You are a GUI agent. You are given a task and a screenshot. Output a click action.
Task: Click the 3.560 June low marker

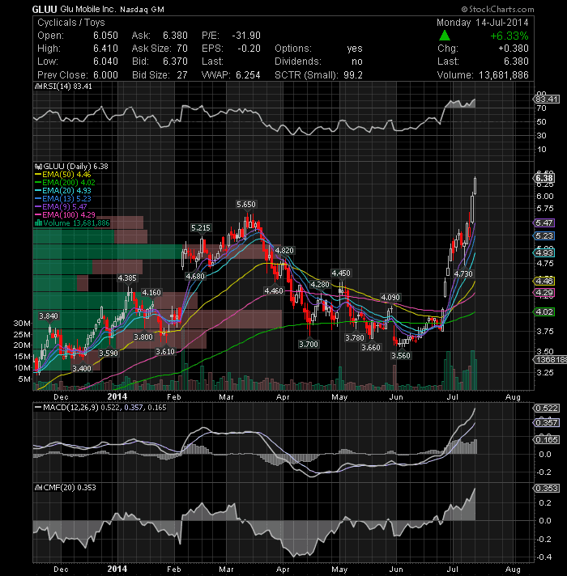(x=401, y=356)
